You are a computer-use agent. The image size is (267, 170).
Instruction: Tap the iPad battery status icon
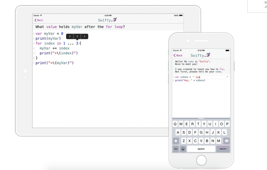(x=181, y=15)
